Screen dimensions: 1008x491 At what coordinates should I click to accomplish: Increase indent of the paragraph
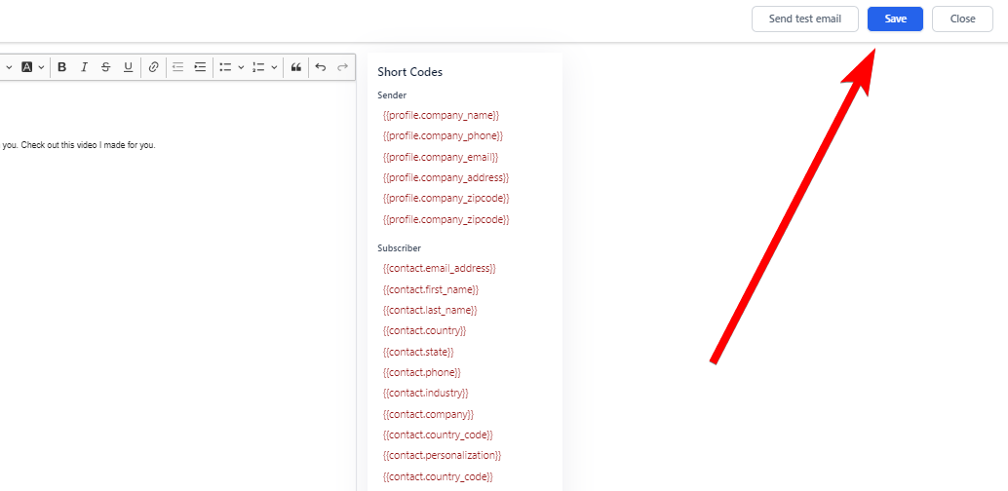[x=200, y=67]
